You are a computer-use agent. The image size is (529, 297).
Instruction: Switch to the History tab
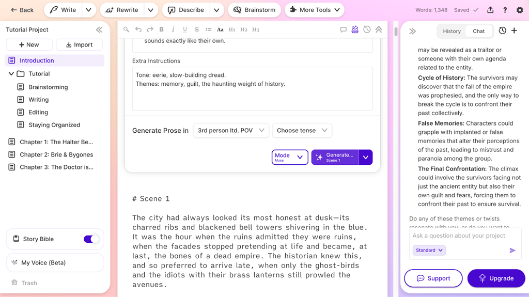(452, 31)
